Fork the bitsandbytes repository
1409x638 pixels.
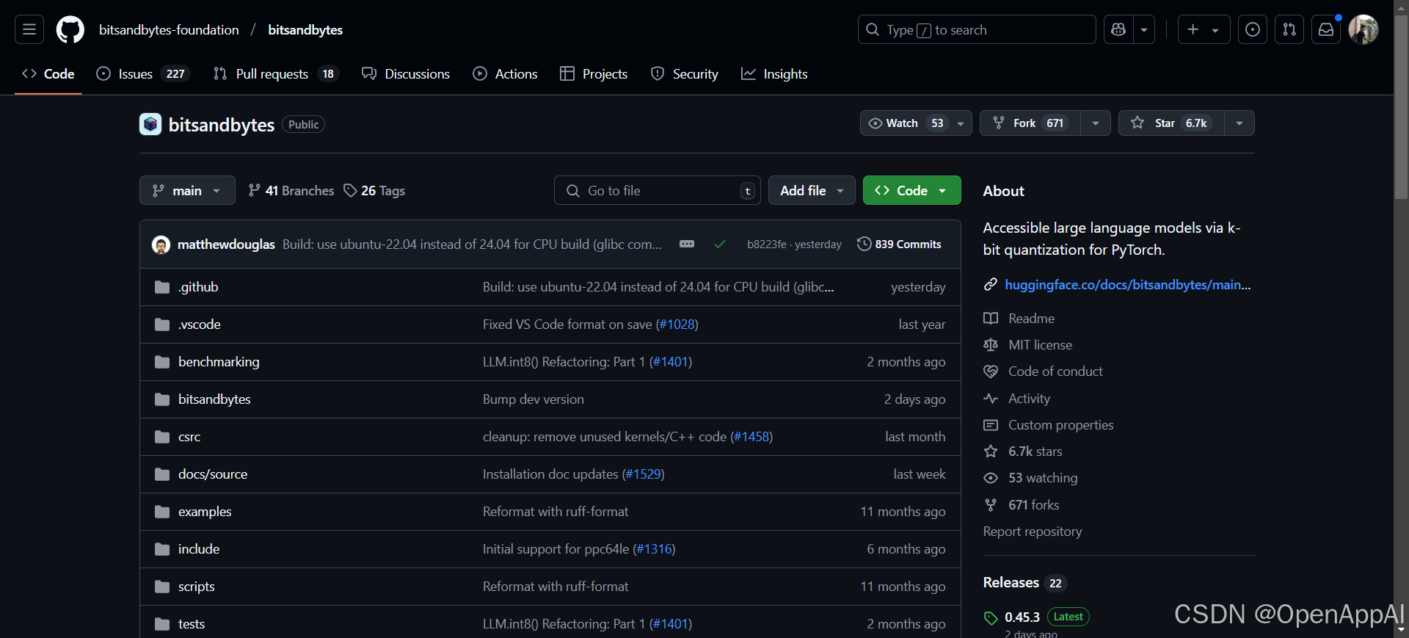[x=1030, y=123]
